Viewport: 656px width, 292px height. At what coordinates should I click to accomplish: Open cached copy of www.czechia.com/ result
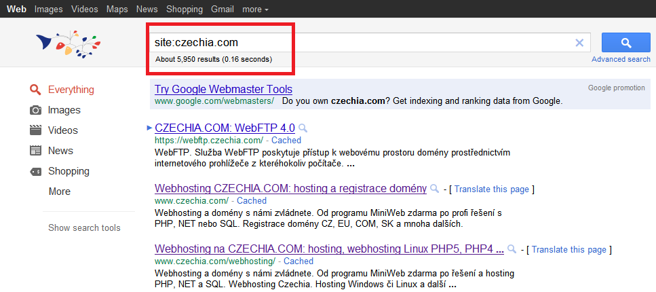pos(252,201)
